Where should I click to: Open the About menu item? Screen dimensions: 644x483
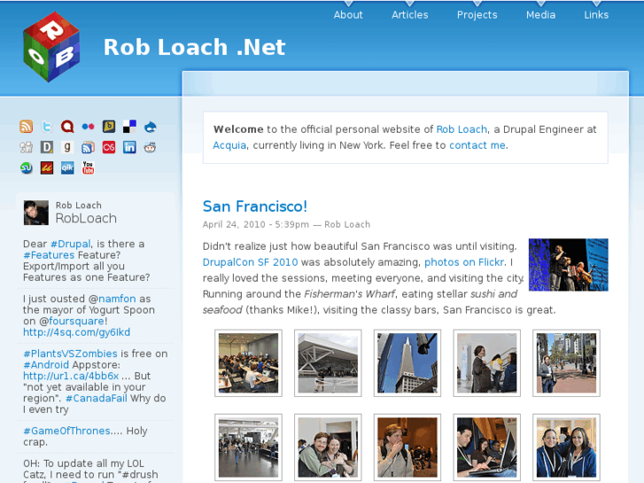tap(348, 15)
